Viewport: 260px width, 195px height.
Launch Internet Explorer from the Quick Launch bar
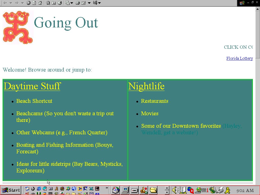coord(39,189)
